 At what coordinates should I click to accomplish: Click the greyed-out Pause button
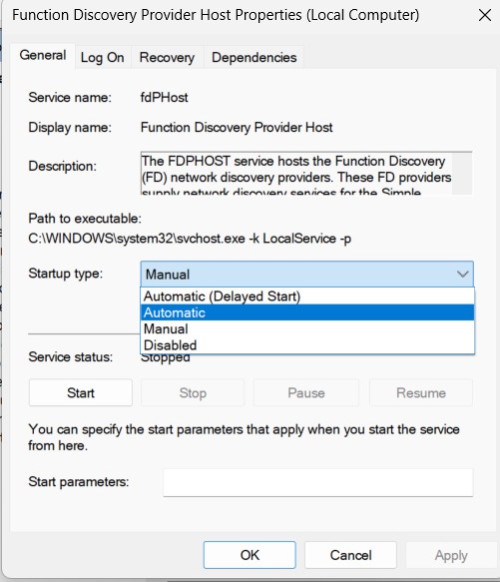(x=306, y=392)
